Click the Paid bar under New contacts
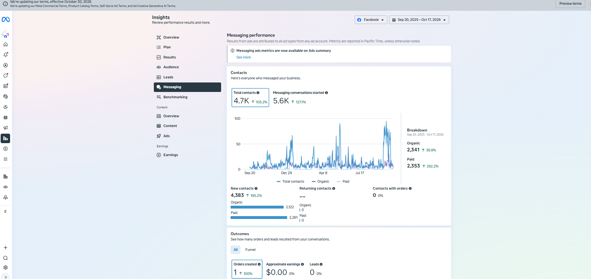Screen dimensions: 591x279 (x=259, y=217)
